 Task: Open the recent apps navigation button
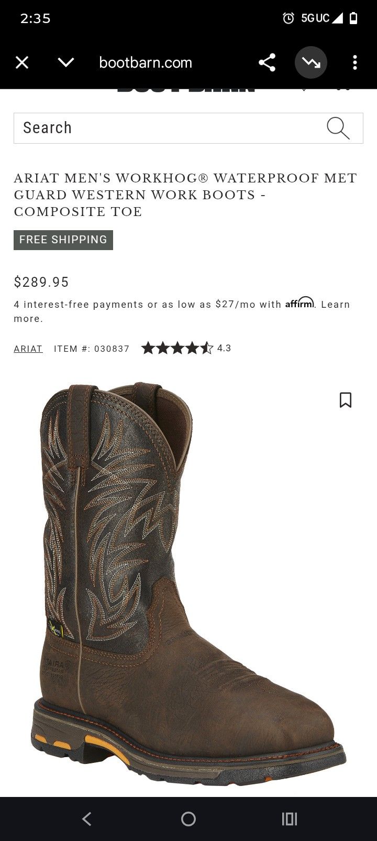[290, 819]
